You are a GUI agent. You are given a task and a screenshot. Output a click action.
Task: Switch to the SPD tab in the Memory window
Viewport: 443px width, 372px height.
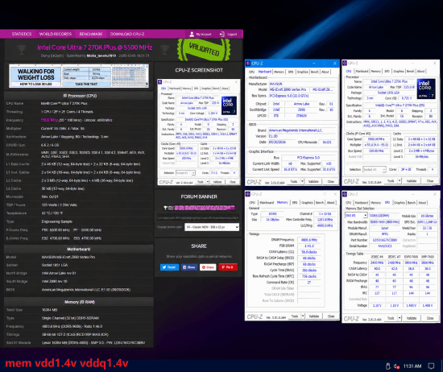pos(295,203)
